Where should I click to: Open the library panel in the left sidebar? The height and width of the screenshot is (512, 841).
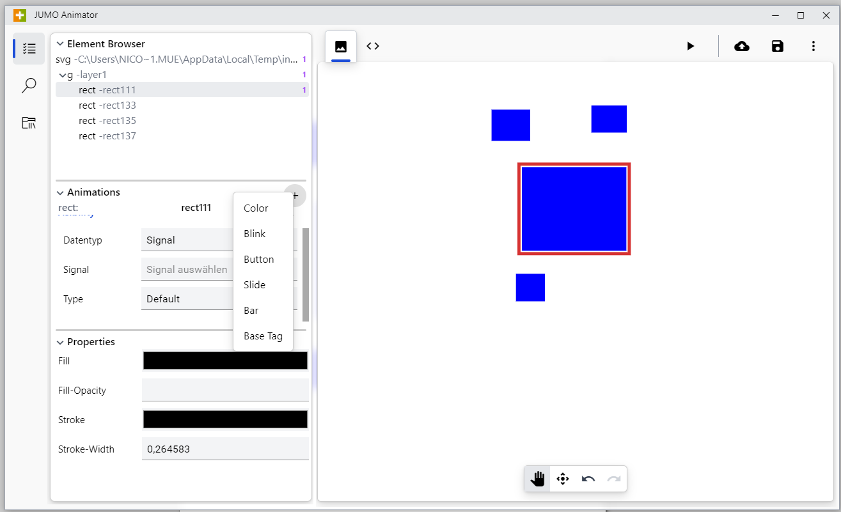click(28, 123)
